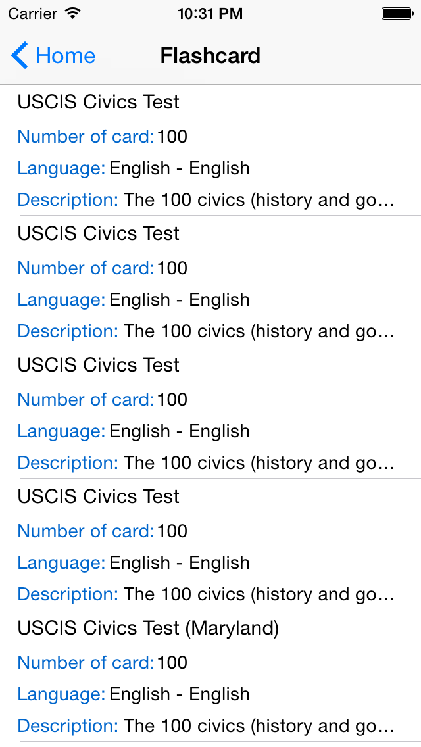Select the fourth USCIS Civics Test row

click(99, 496)
